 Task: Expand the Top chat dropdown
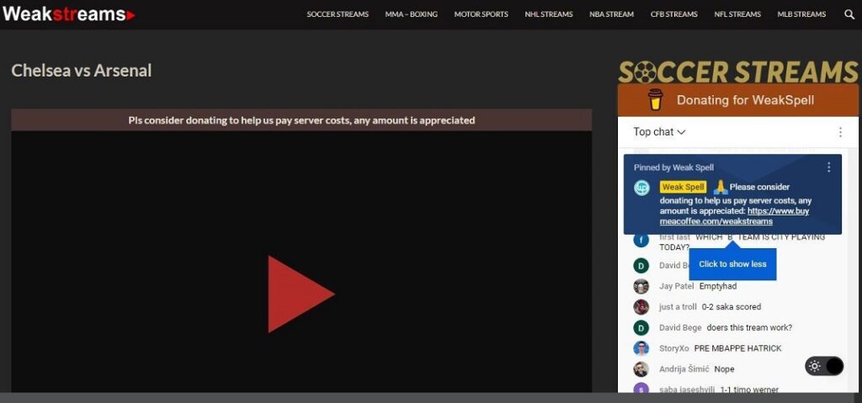(x=659, y=132)
